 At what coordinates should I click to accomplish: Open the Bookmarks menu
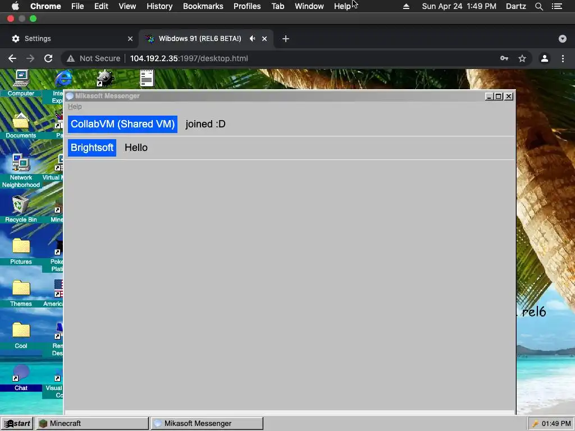(203, 6)
